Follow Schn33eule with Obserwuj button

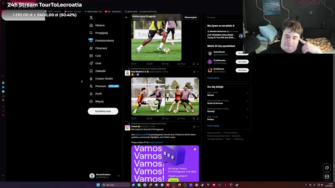click(242, 53)
